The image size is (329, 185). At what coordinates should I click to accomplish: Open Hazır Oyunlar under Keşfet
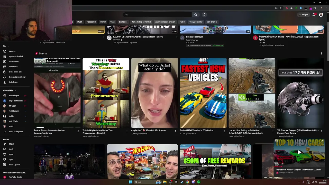pyautogui.click(x=15, y=164)
